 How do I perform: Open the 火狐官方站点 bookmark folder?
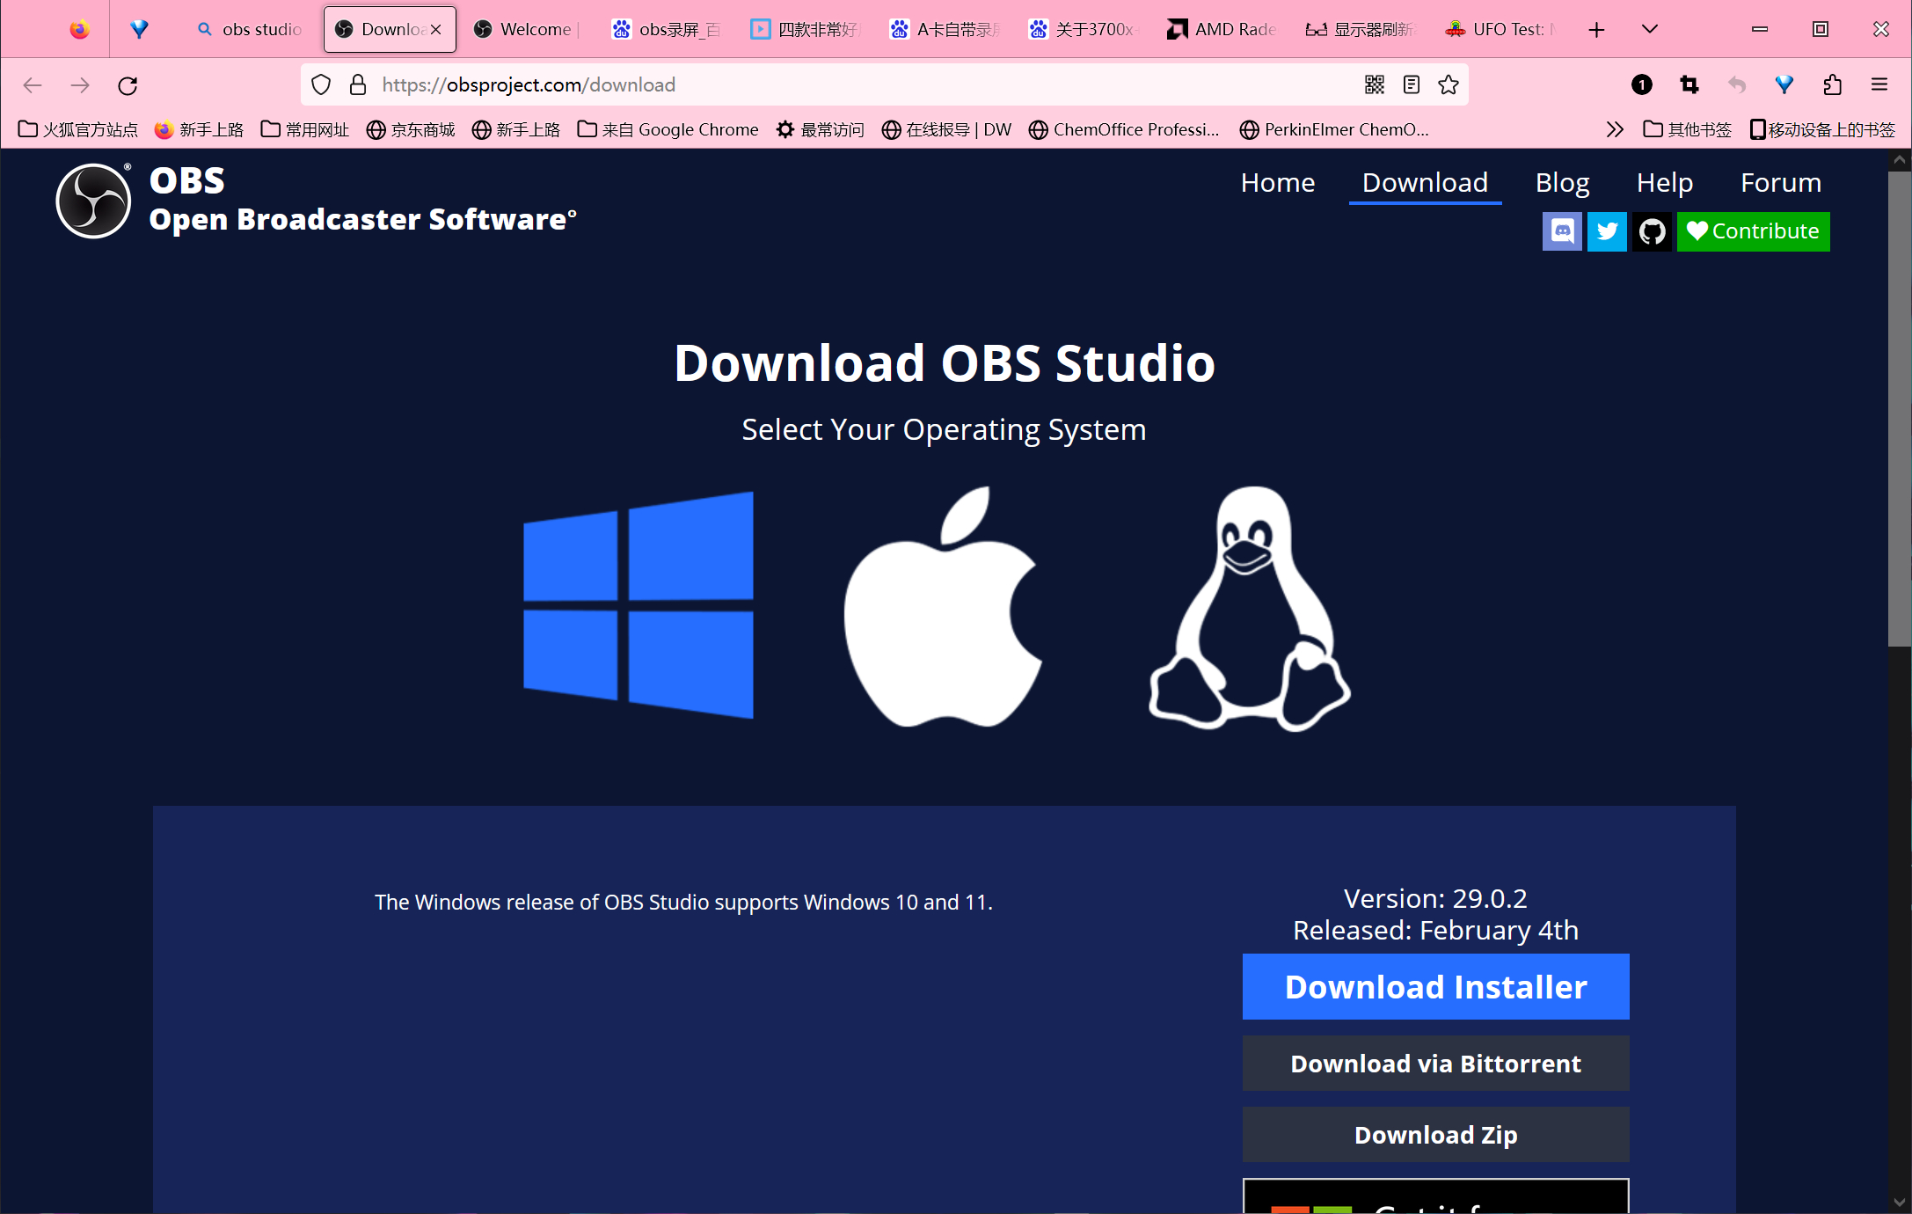pos(78,130)
